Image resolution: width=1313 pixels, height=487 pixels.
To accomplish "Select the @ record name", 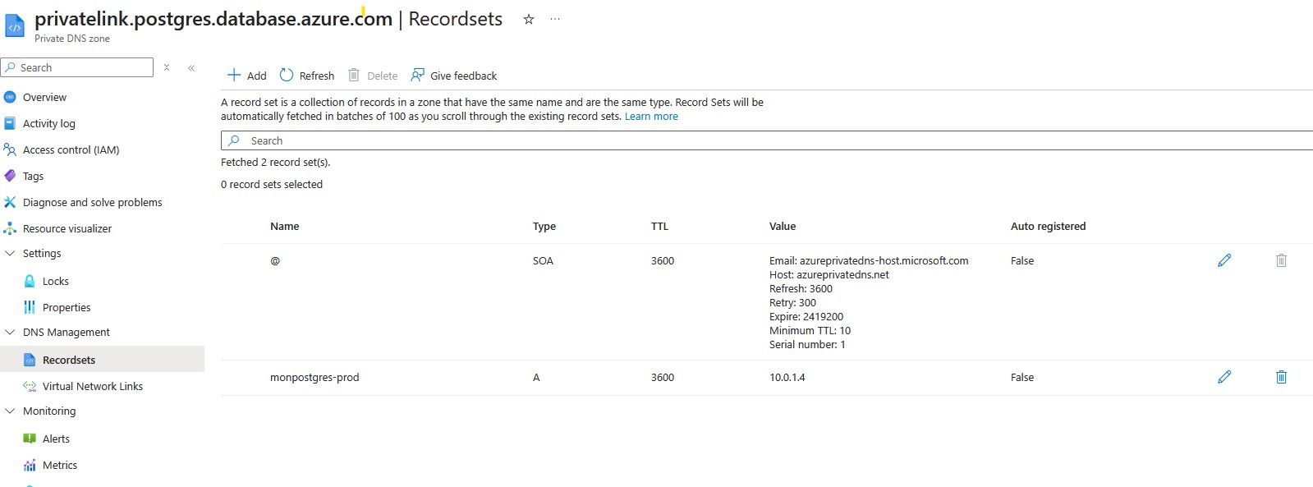I will click(275, 260).
